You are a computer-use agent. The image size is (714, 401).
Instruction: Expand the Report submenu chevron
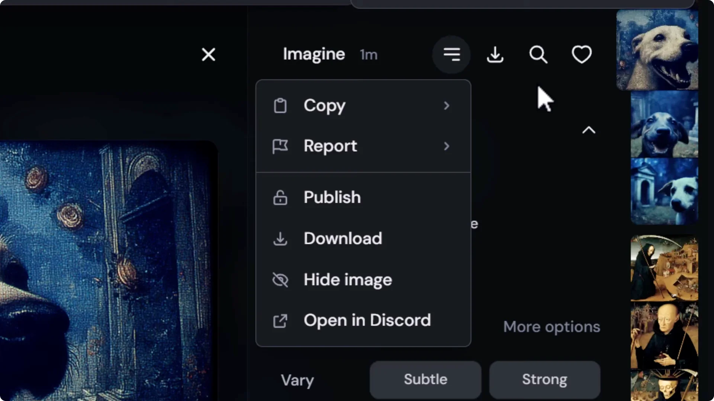[x=447, y=146]
